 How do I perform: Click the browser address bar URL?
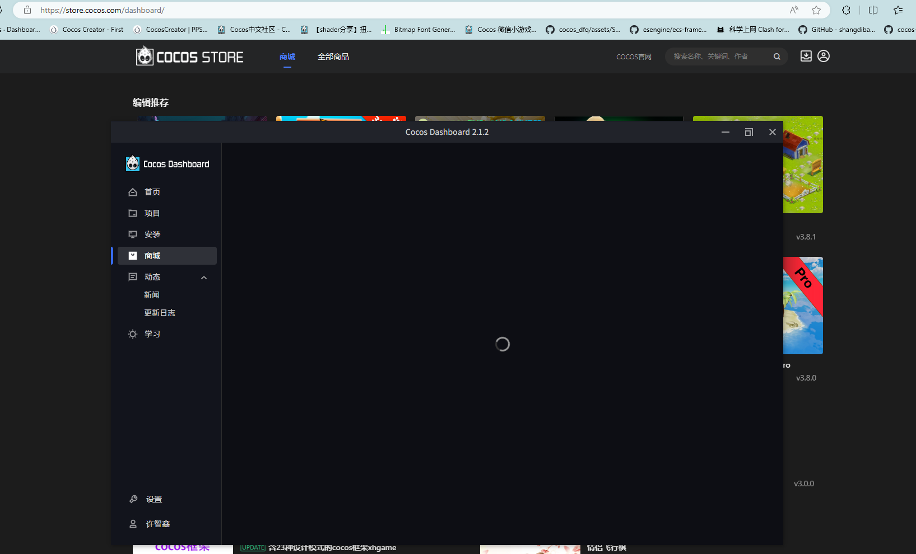[102, 10]
